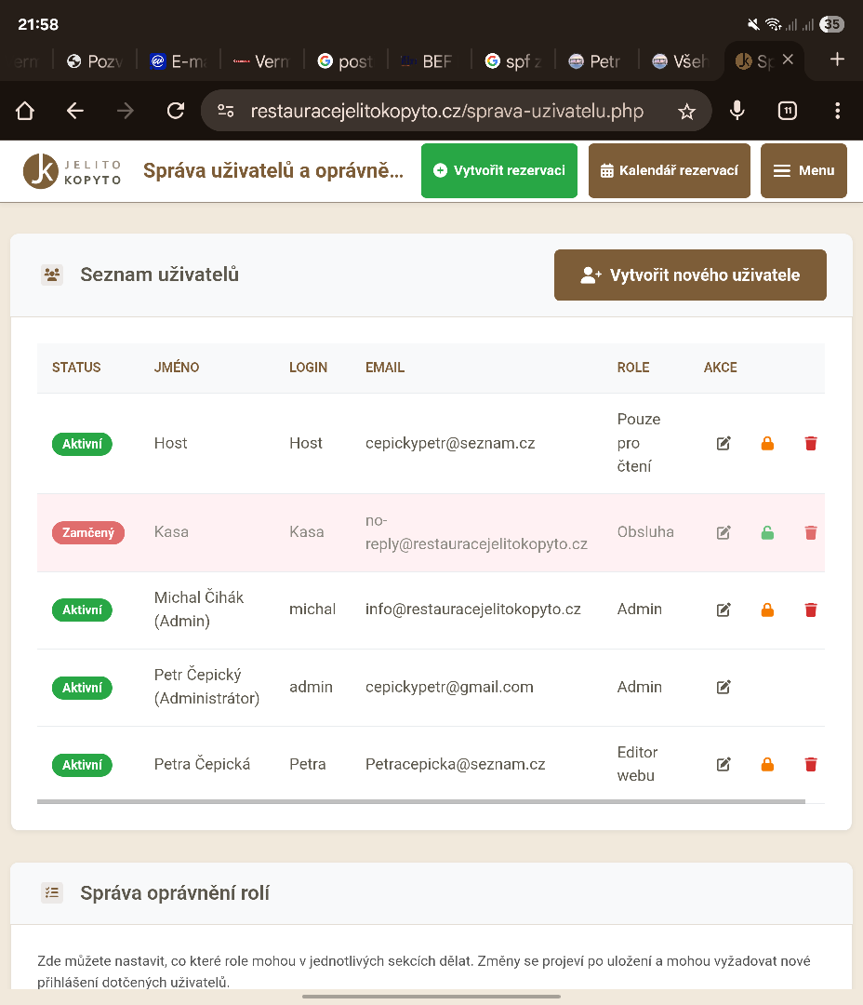Viewport: 863px width, 1005px height.
Task: Navigate forward in the browser
Action: tap(126, 111)
